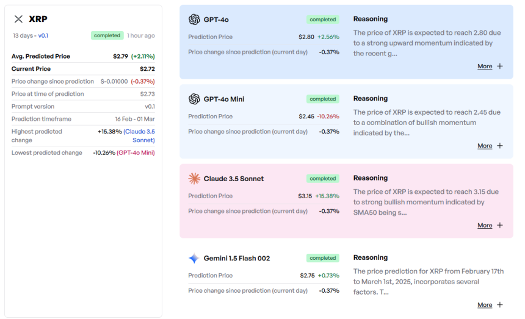Show more of Gemini reasoning text
The image size is (525, 319).
tap(485, 305)
